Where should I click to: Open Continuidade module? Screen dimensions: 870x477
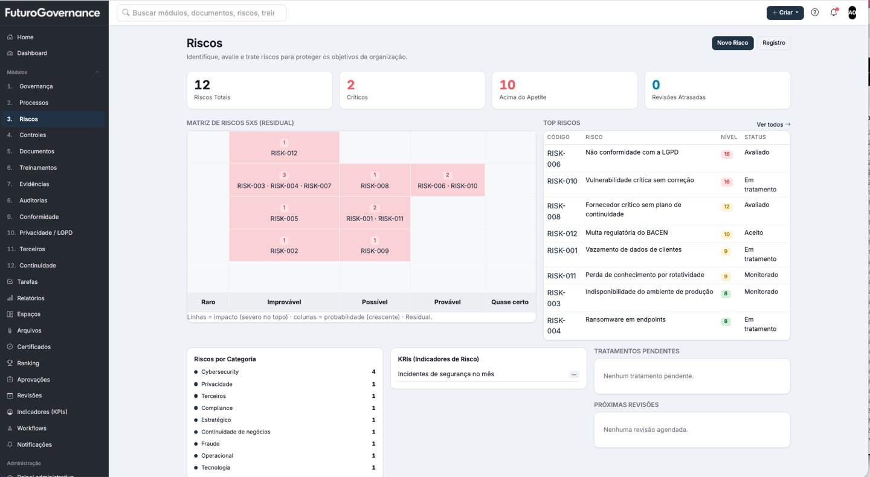pos(53,266)
